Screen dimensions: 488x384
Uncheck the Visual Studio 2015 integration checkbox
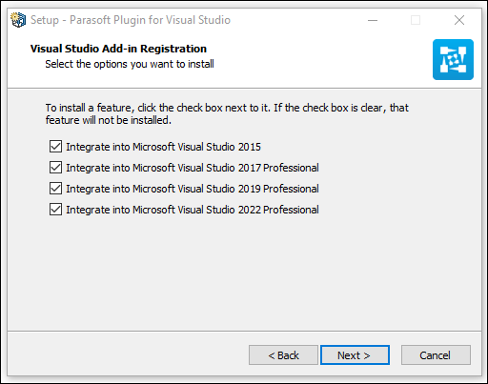point(55,147)
